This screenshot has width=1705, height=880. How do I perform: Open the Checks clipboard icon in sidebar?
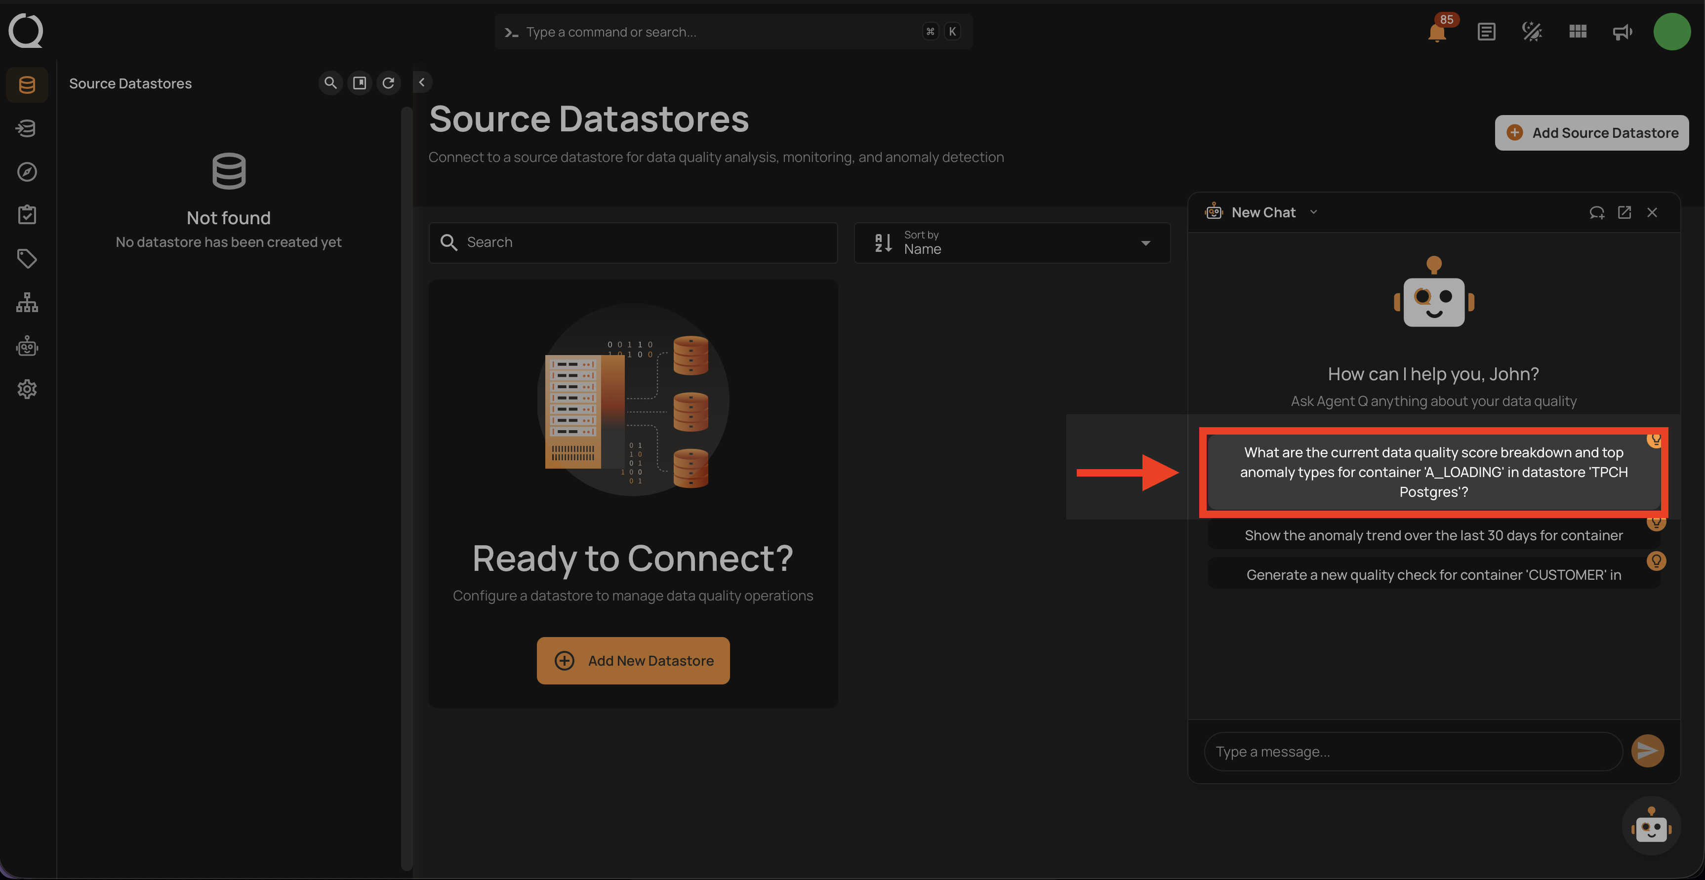click(27, 215)
